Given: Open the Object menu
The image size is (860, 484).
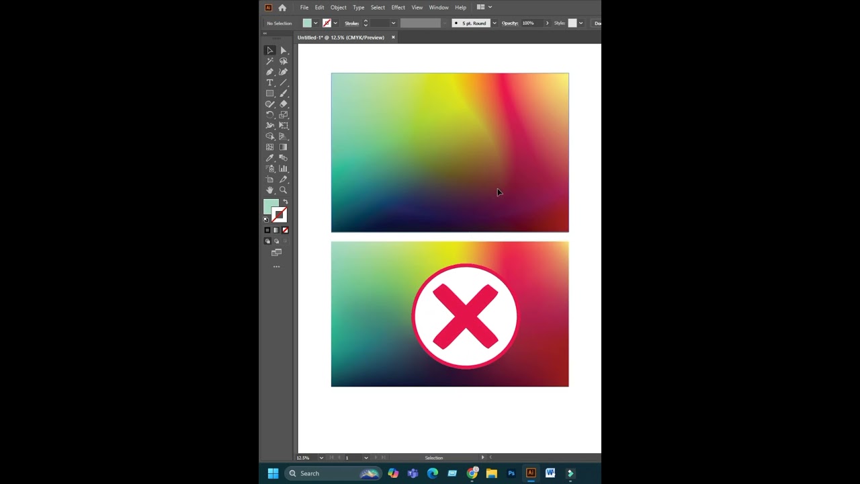Looking at the screenshot, I should [339, 7].
